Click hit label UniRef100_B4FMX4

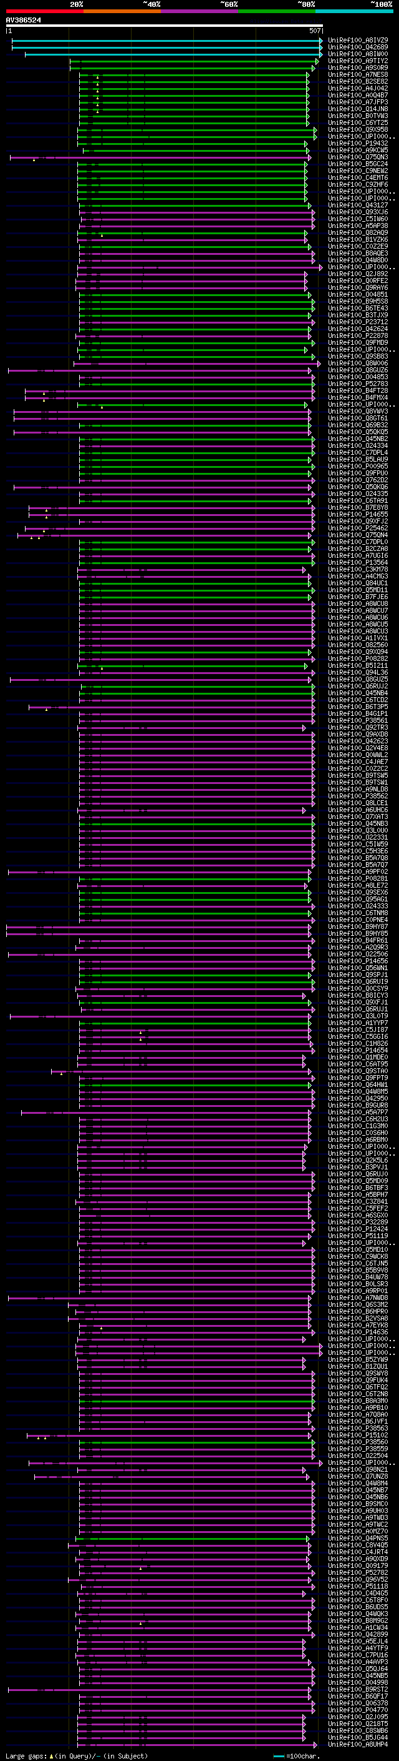(358, 398)
